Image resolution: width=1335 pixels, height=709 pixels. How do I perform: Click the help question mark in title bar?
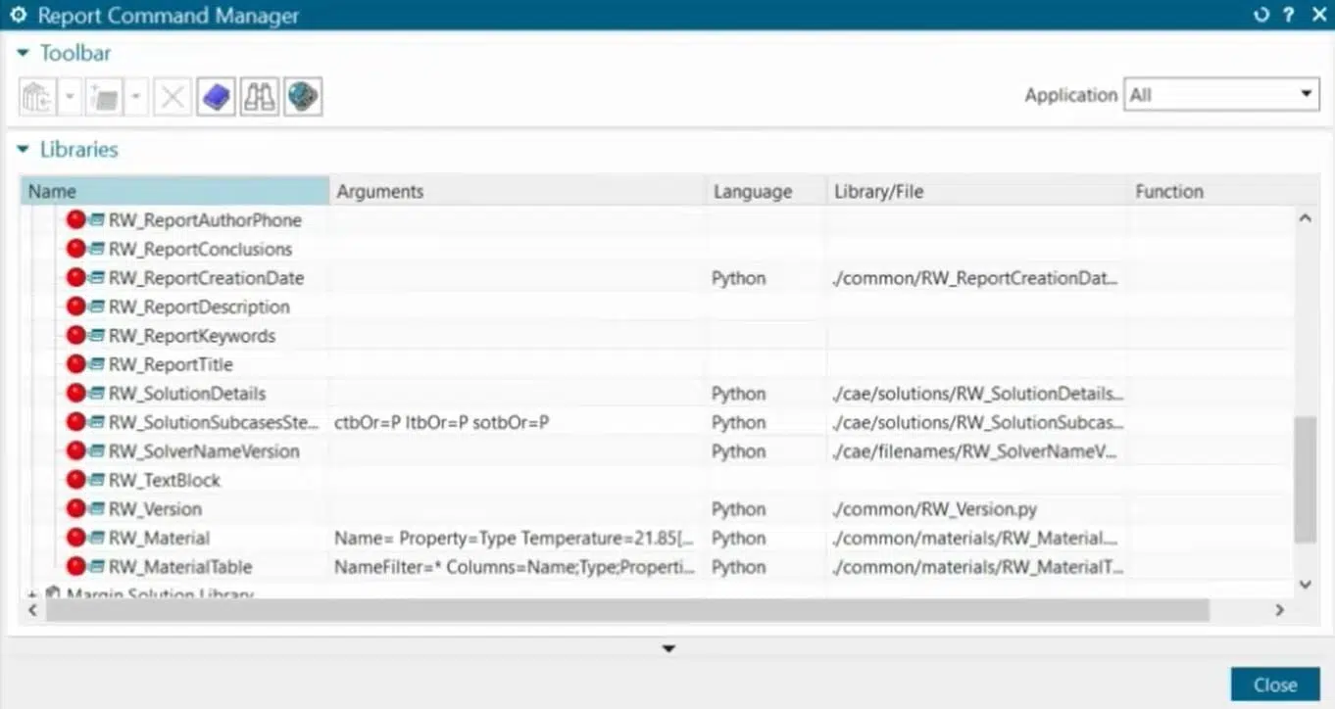[x=1289, y=15]
